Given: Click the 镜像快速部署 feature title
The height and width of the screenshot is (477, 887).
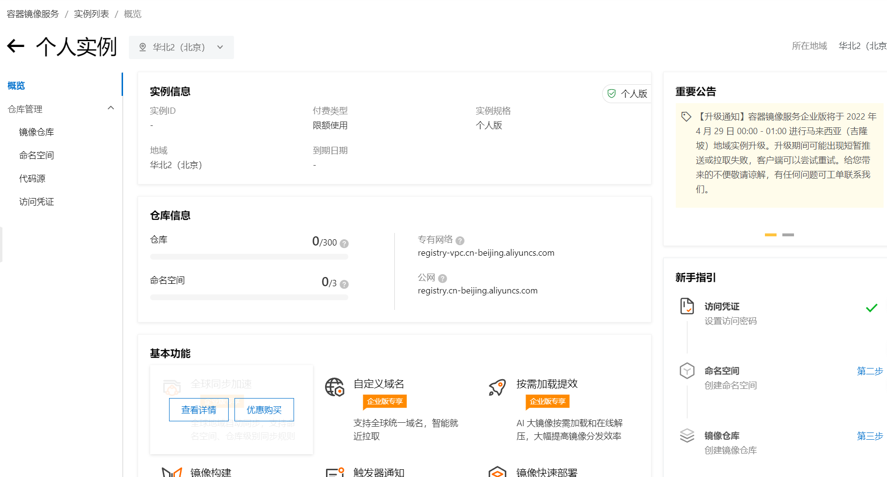Looking at the screenshot, I should (x=547, y=473).
